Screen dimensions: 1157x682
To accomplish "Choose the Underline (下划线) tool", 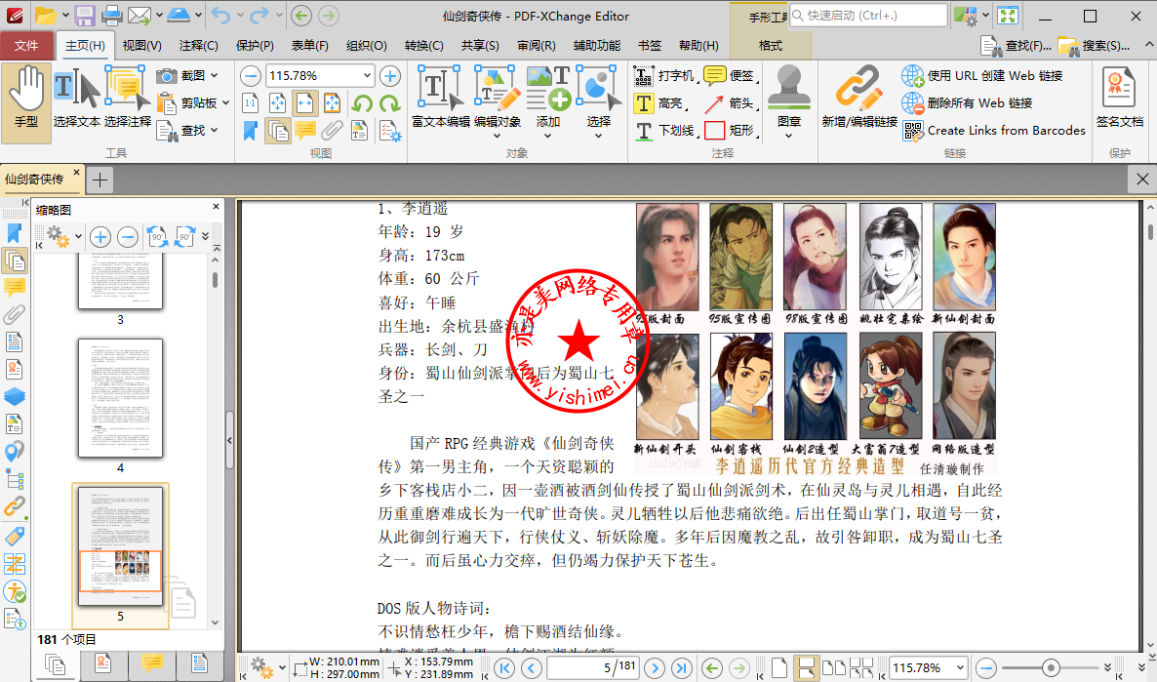I will pos(665,131).
